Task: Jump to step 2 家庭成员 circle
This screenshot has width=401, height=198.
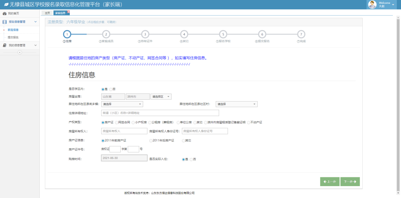Action: [x=106, y=34]
